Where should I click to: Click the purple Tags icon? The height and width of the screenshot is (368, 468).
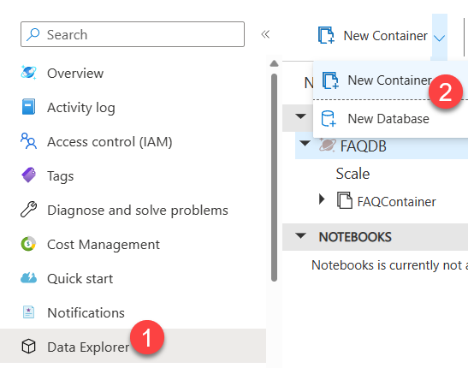28,175
